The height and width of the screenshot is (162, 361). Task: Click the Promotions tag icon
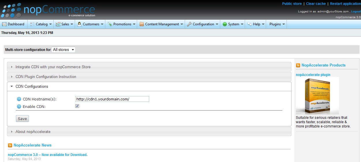[110, 24]
